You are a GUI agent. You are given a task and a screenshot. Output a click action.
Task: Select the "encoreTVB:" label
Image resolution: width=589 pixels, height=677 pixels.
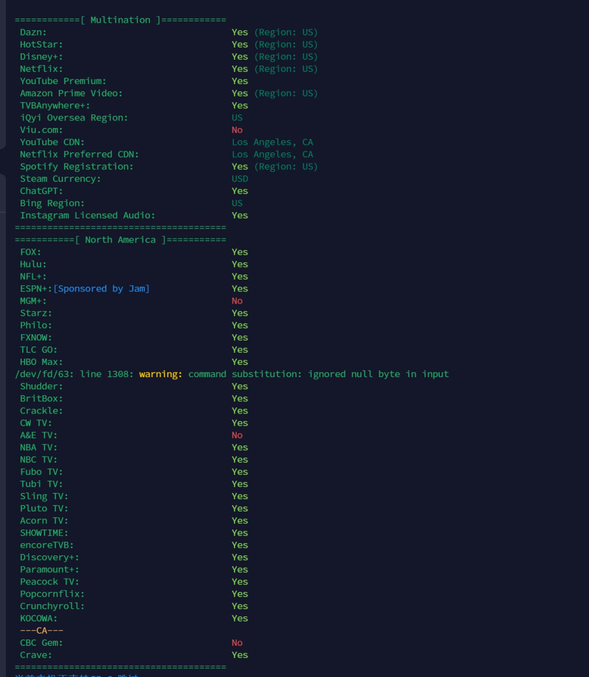coord(47,545)
